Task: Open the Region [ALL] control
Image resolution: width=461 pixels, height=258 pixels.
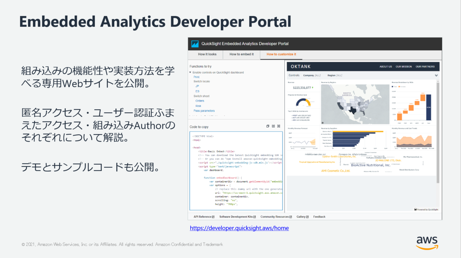Action: pyautogui.click(x=335, y=75)
